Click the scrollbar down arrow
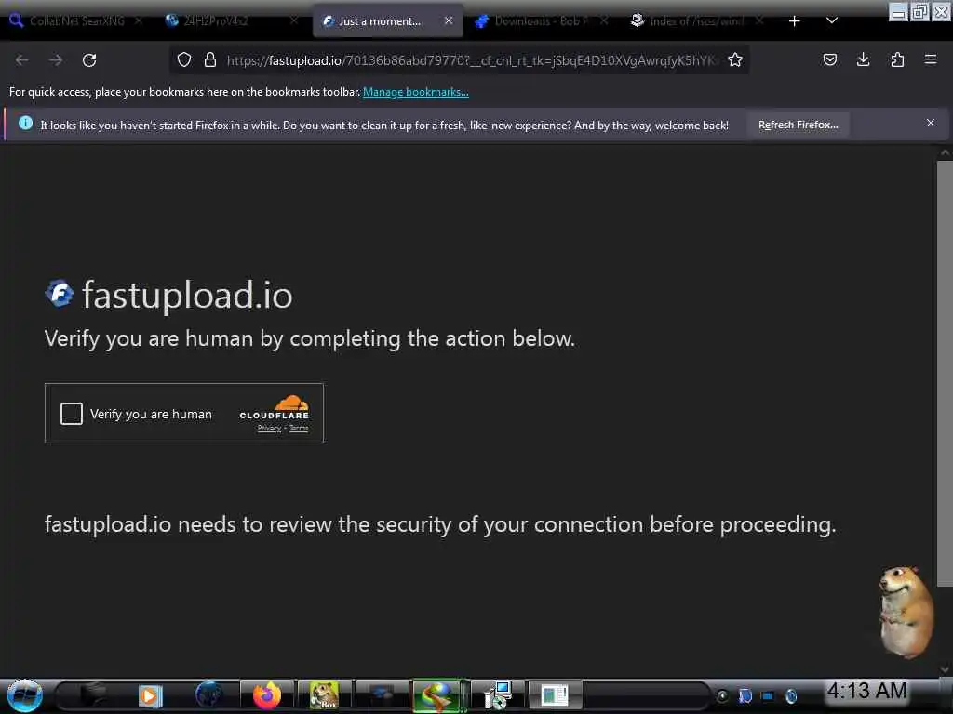The height and width of the screenshot is (714, 953). point(945,669)
